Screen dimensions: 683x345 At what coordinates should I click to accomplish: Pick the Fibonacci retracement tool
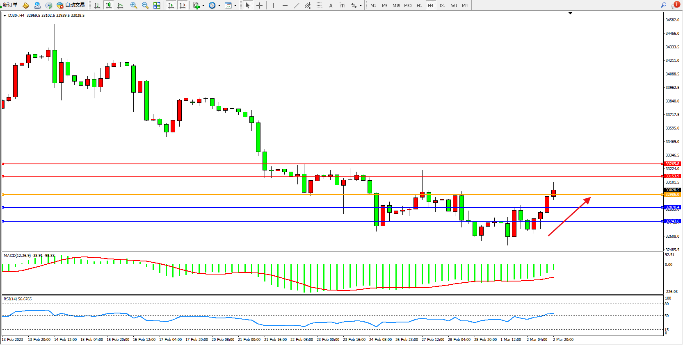pyautogui.click(x=319, y=5)
